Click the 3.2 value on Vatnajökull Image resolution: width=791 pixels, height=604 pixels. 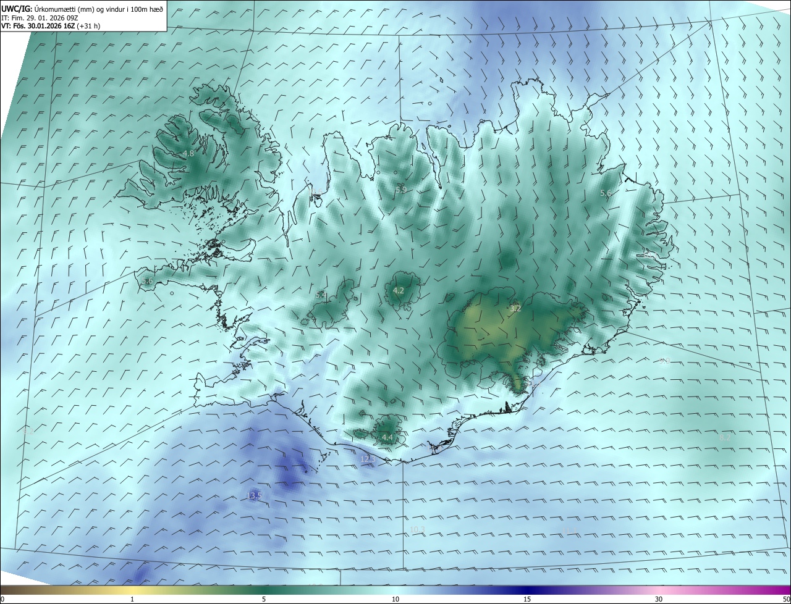[515, 308]
